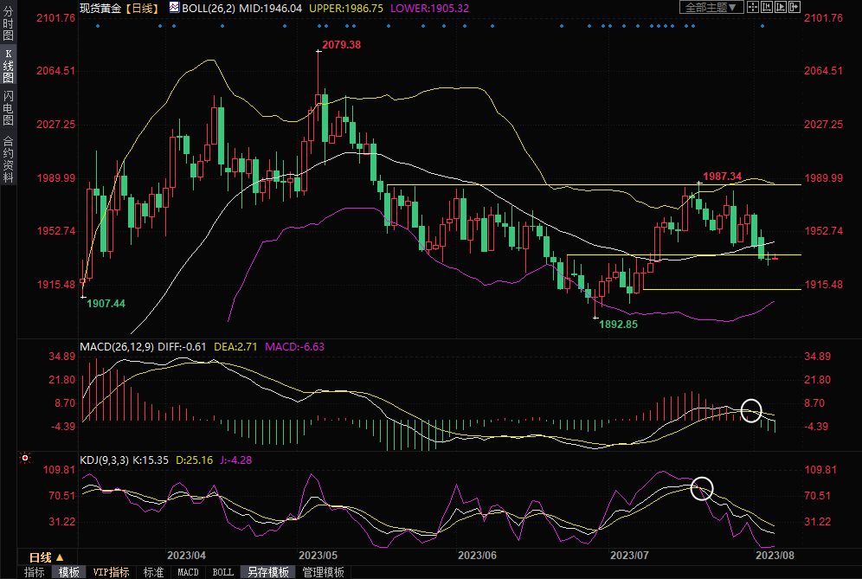
Task: Click the range statistics icon in top toolbar
Action: (x=766, y=7)
